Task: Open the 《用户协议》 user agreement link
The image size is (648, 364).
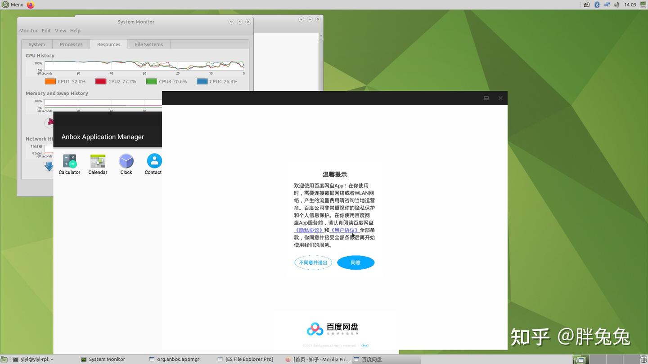Action: (344, 230)
